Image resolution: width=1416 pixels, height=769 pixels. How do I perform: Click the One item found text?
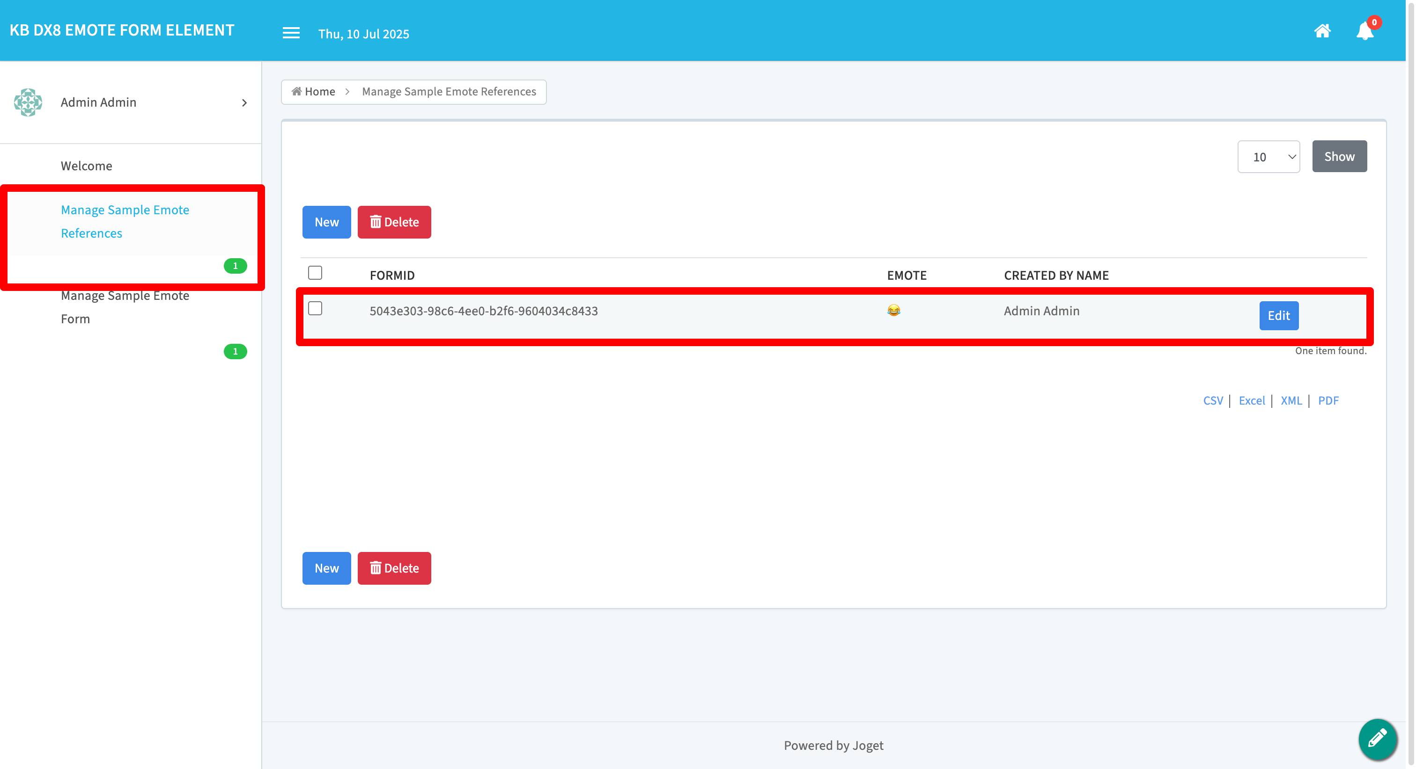pyautogui.click(x=1330, y=350)
